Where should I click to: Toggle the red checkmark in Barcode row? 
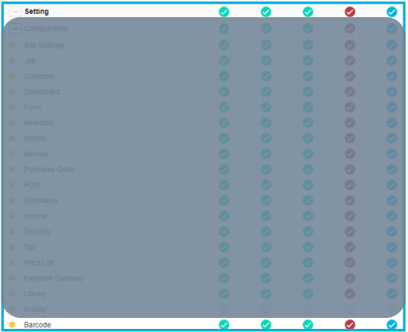pos(349,324)
